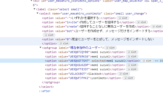Click slot badge under option value bot
Screen dimensions: 163x93
[x=49, y=35]
